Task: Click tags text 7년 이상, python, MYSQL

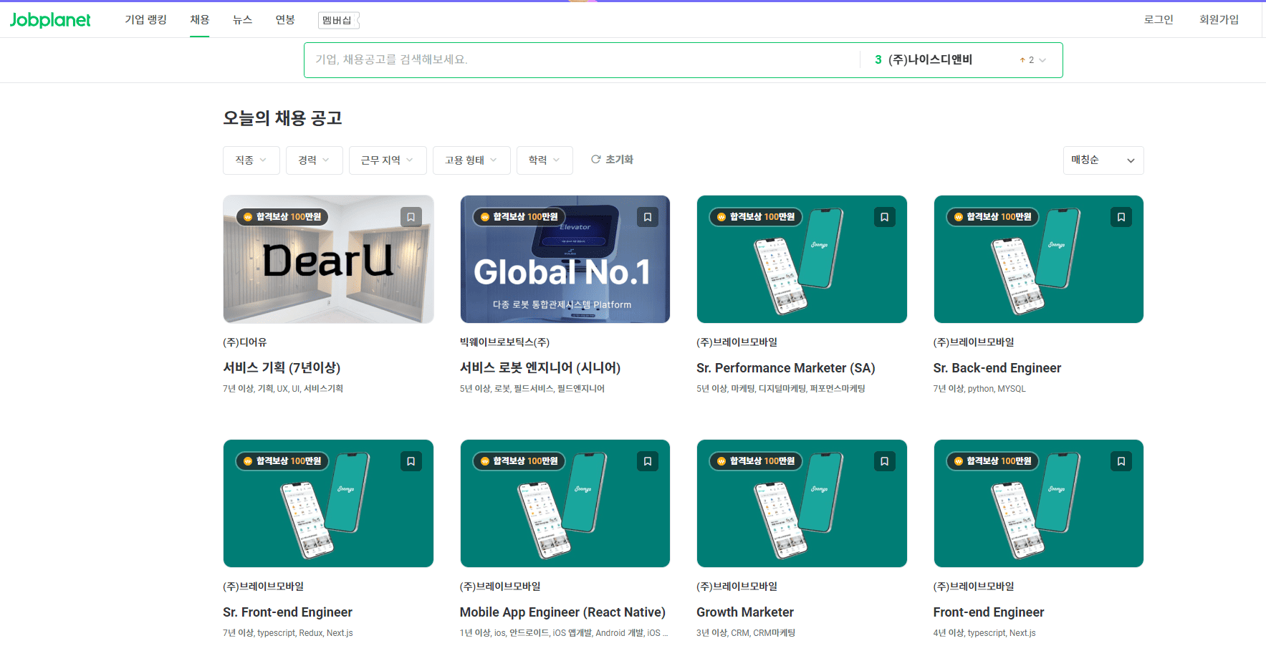Action: coord(979,389)
